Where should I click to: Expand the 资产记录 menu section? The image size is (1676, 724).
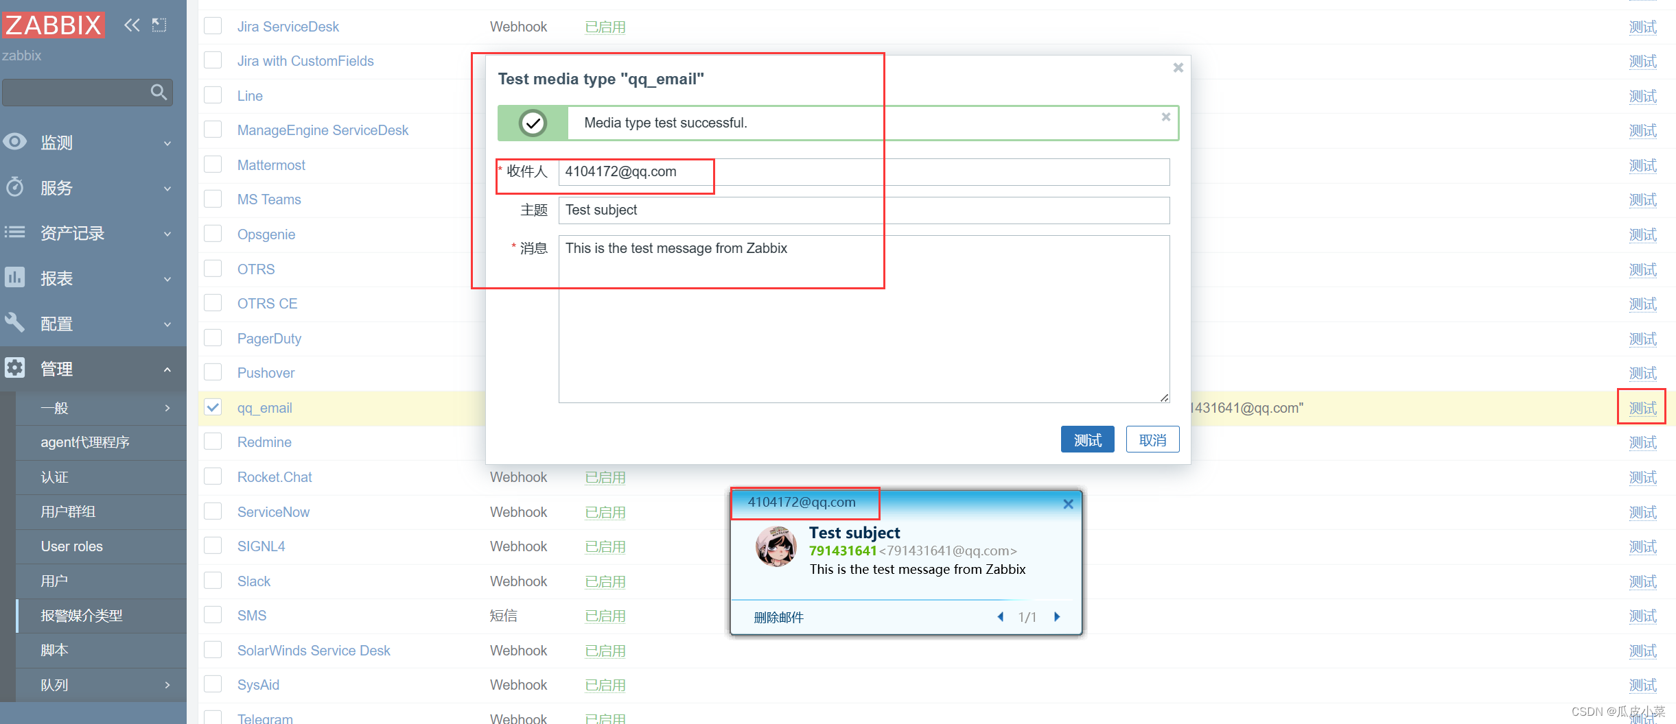[167, 233]
